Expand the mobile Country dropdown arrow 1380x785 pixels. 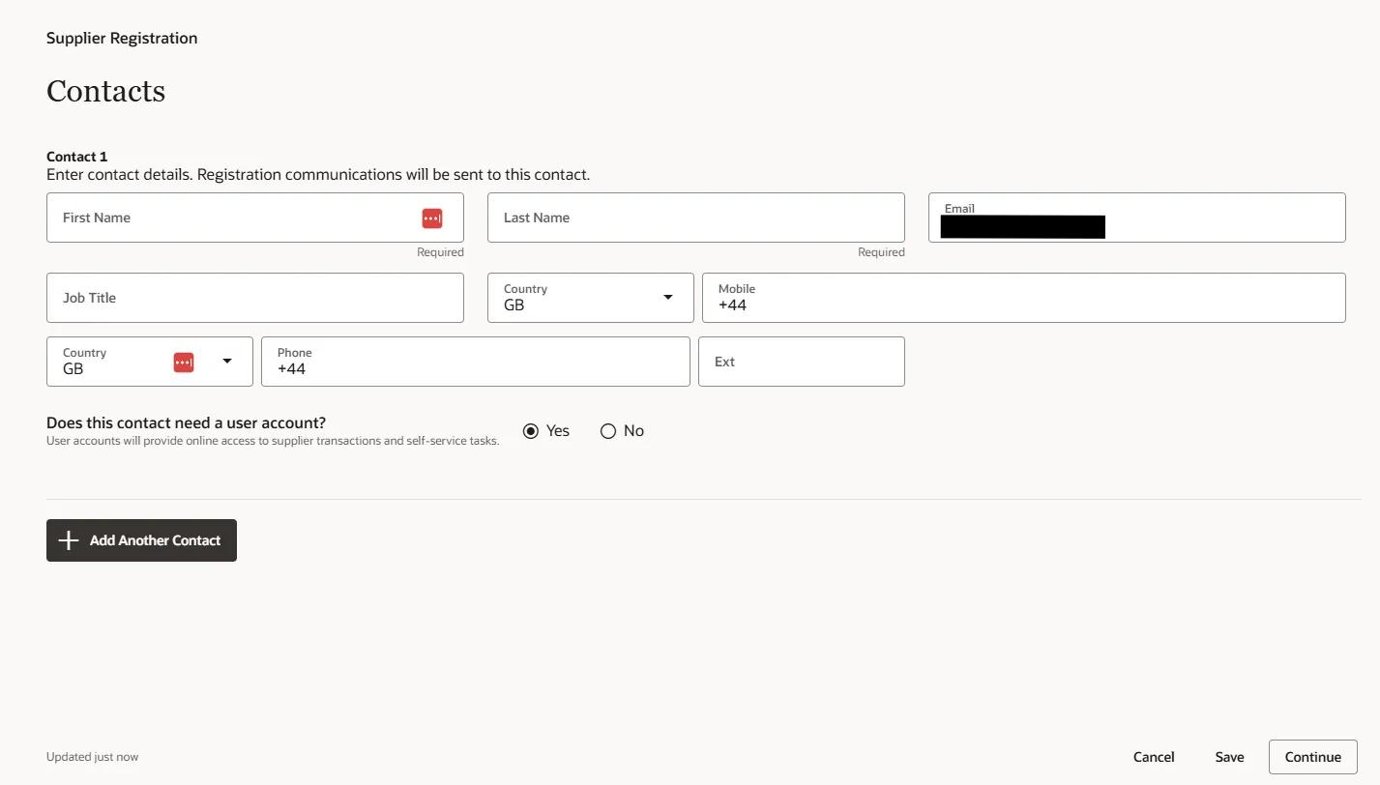[667, 297]
